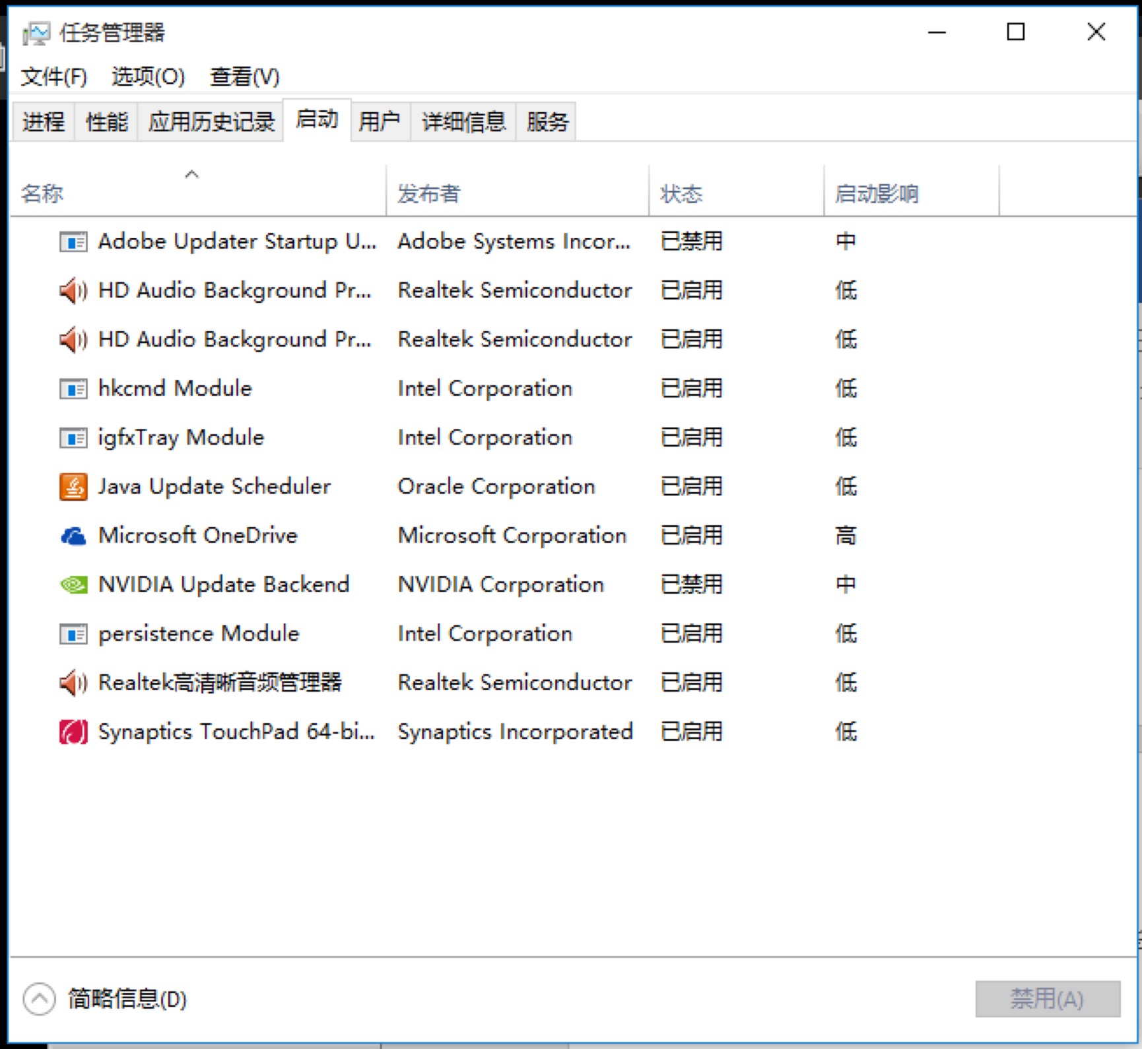Collapse to 简略信息 using the arrow icon
Screen dimensions: 1142x1049
(x=39, y=999)
